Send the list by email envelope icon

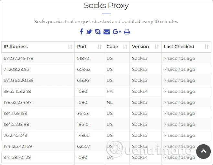click(x=106, y=32)
